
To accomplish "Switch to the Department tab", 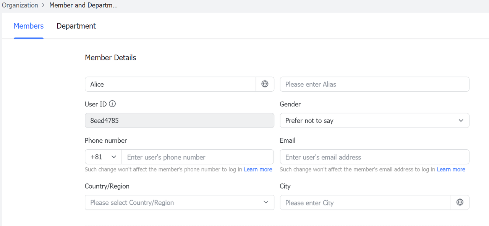I will (x=76, y=26).
